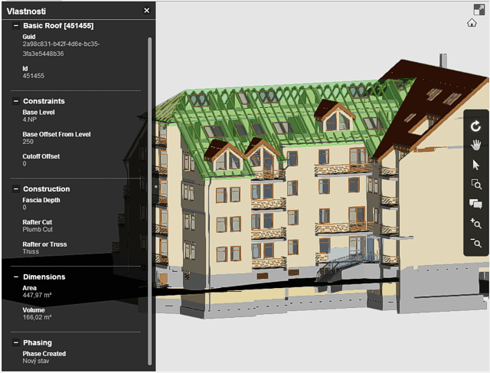This screenshot has width=490, height=373.
Task: Activate the pan hand tool
Action: click(x=475, y=145)
